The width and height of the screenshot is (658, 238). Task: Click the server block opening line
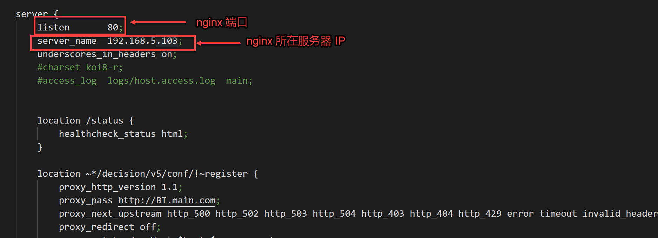point(37,14)
